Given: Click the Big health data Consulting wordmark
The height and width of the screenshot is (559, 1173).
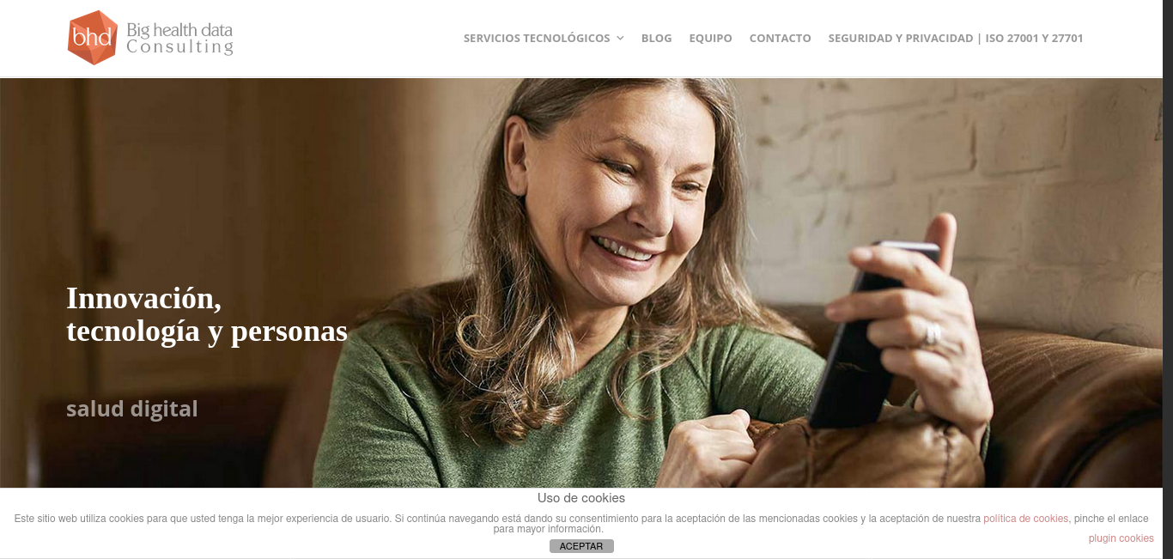Looking at the screenshot, I should coord(179,39).
